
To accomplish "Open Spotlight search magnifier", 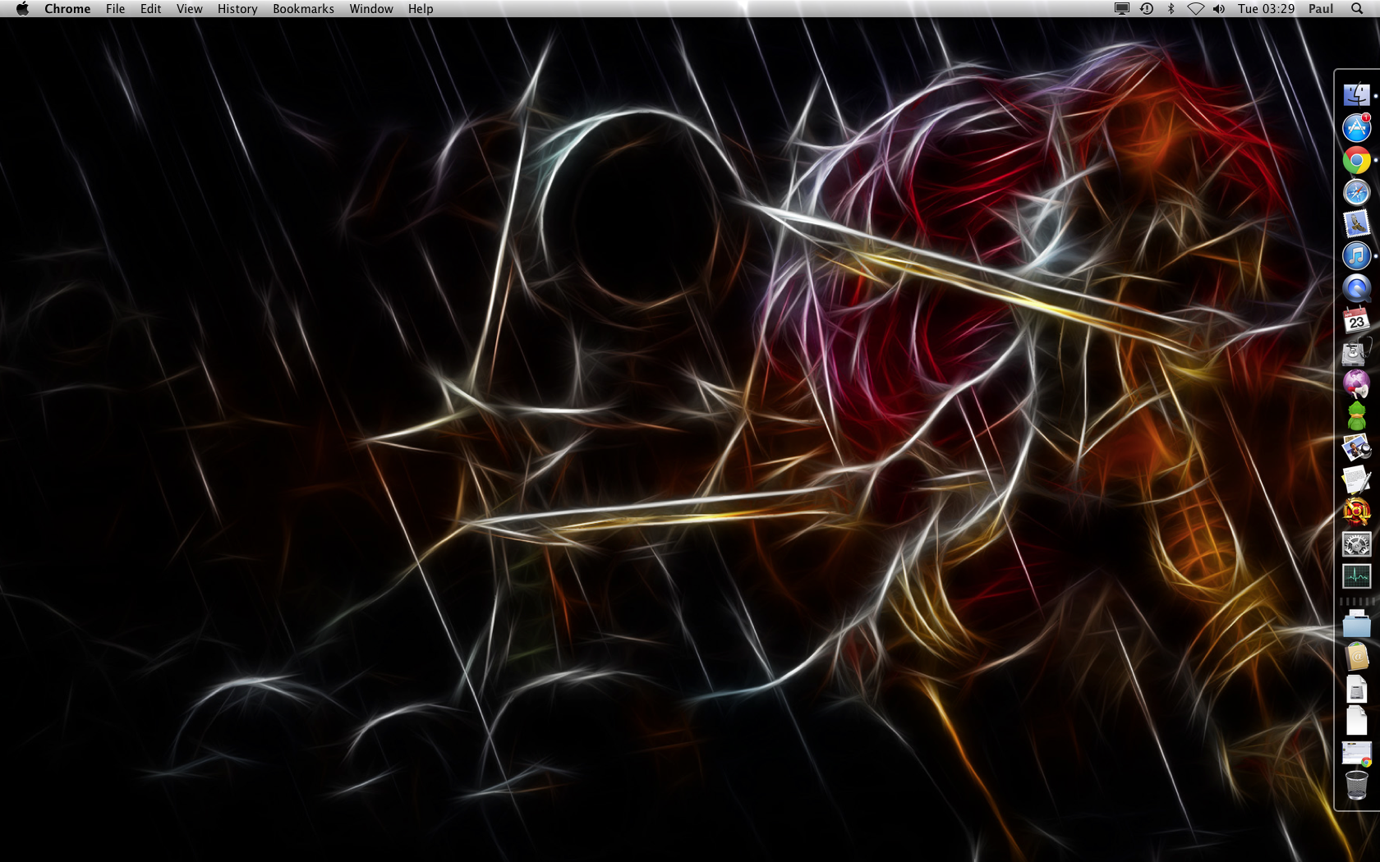I will [1356, 8].
